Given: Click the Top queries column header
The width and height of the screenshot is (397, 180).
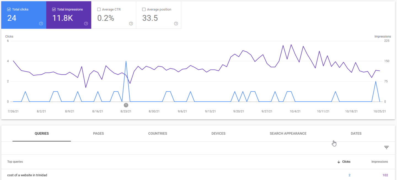Looking at the screenshot, I should click(15, 162).
